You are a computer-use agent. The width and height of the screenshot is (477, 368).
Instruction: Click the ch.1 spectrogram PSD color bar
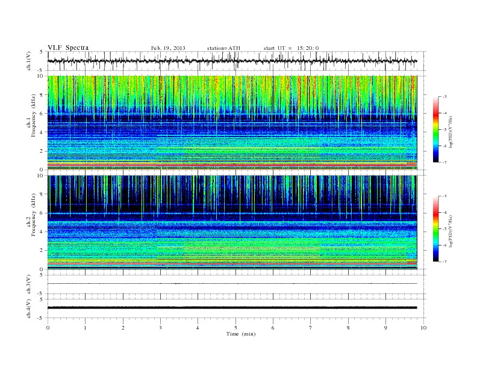(435, 130)
